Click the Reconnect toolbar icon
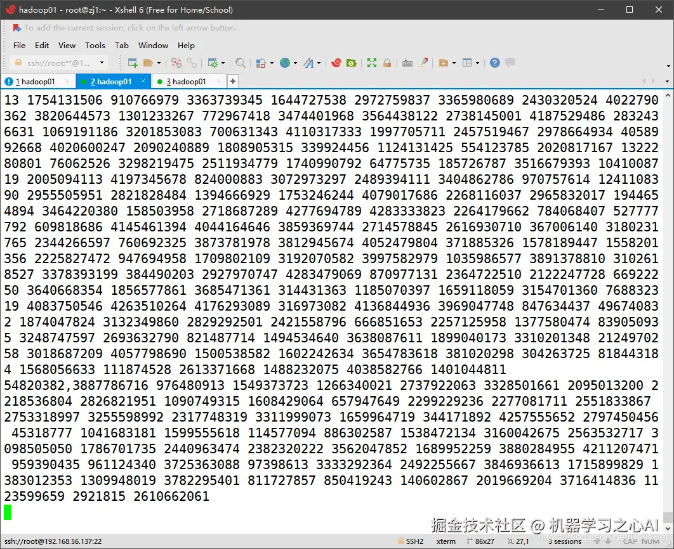This screenshot has width=674, height=549. (x=192, y=63)
